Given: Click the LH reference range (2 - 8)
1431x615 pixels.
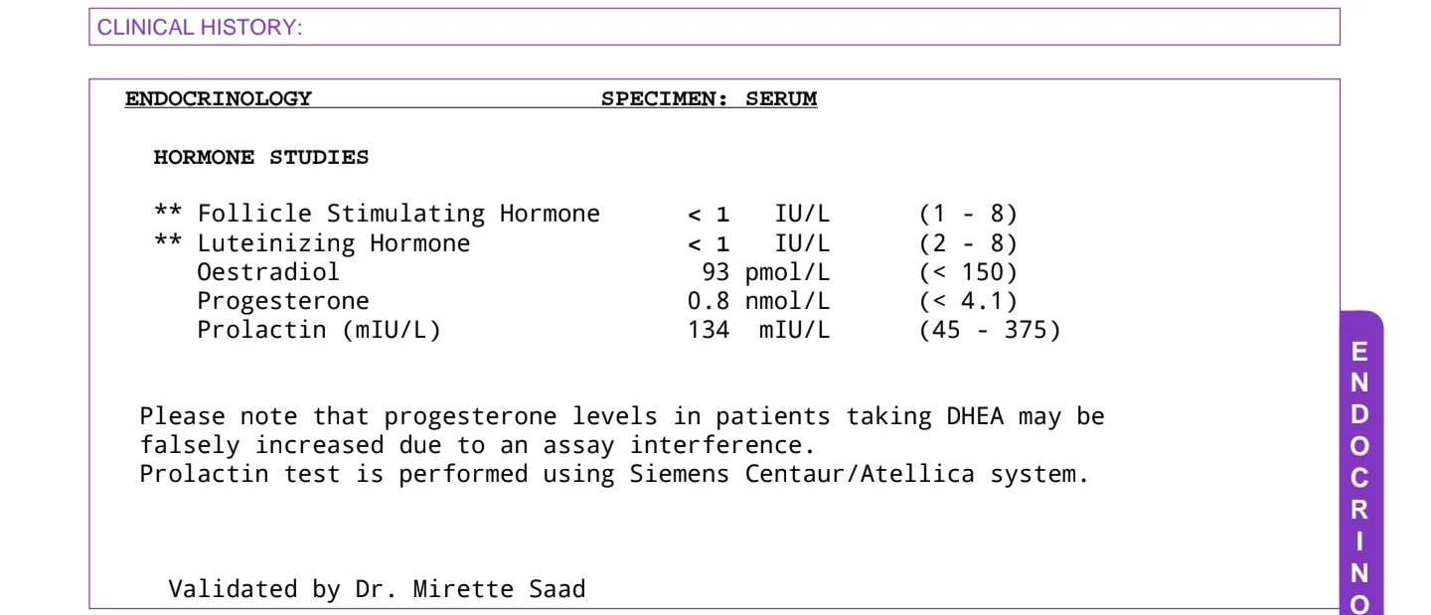Looking at the screenshot, I should coord(968,243).
